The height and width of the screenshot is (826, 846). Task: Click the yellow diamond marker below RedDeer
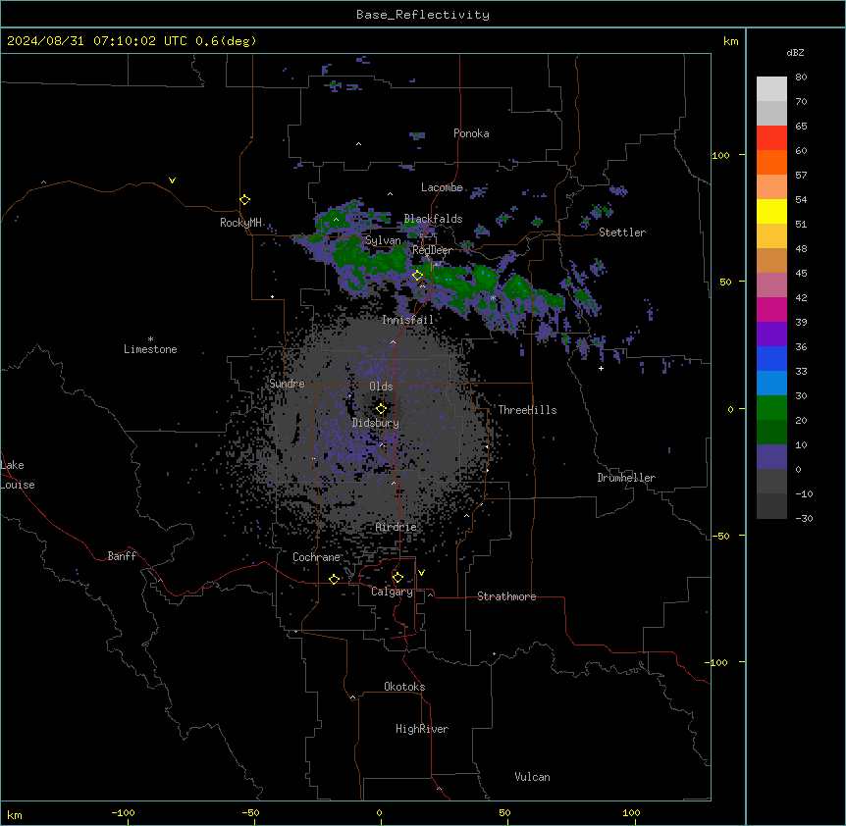(x=418, y=276)
